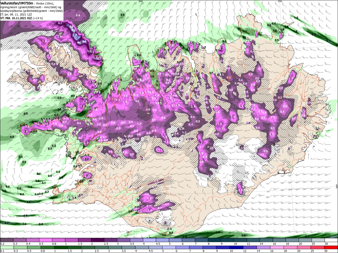The height and width of the screenshot is (253, 338).
Task: Click the white swatch ending the snow legend
Action: (331, 240)
